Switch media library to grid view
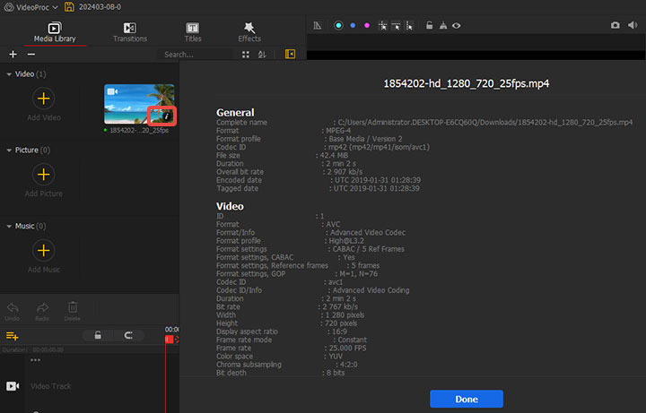The image size is (646, 413). point(246,55)
